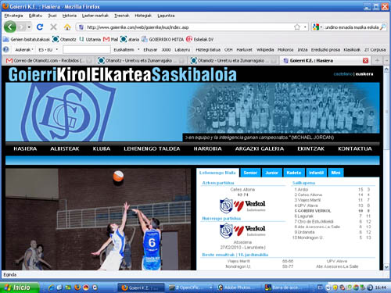Click the green Back navigation arrow
This screenshot has width=391, height=293.
point(10,27)
